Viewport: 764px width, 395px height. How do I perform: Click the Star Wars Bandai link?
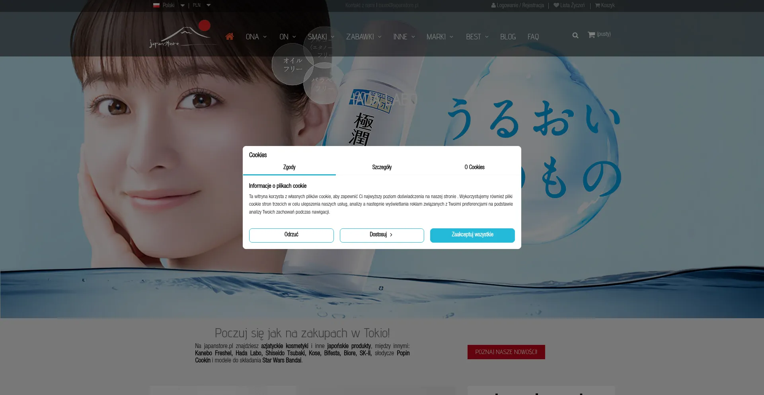pyautogui.click(x=282, y=360)
